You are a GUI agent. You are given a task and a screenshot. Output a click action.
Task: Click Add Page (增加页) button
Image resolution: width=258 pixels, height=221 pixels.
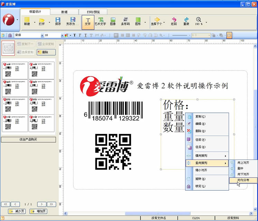tap(38, 211)
